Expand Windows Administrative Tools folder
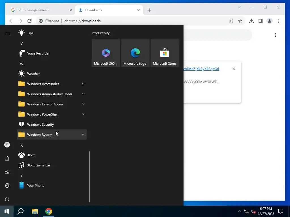290x217 pixels. click(52, 94)
